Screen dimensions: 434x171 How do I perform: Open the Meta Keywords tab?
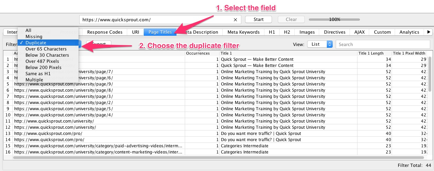[x=243, y=32]
